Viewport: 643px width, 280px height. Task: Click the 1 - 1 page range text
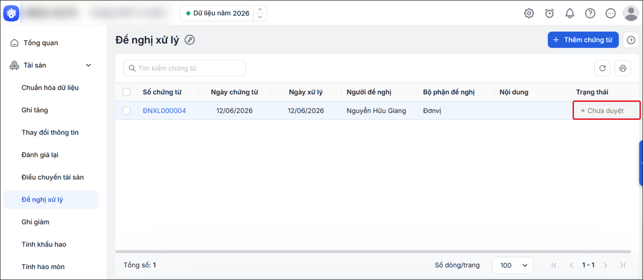click(x=588, y=265)
